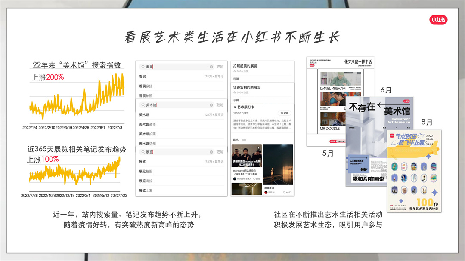
Task: Click the magnifier icon in the 美术馆 search bar
Action: point(143,105)
